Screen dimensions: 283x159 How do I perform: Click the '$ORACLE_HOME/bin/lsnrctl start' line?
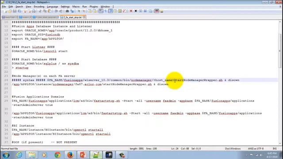[39, 51]
